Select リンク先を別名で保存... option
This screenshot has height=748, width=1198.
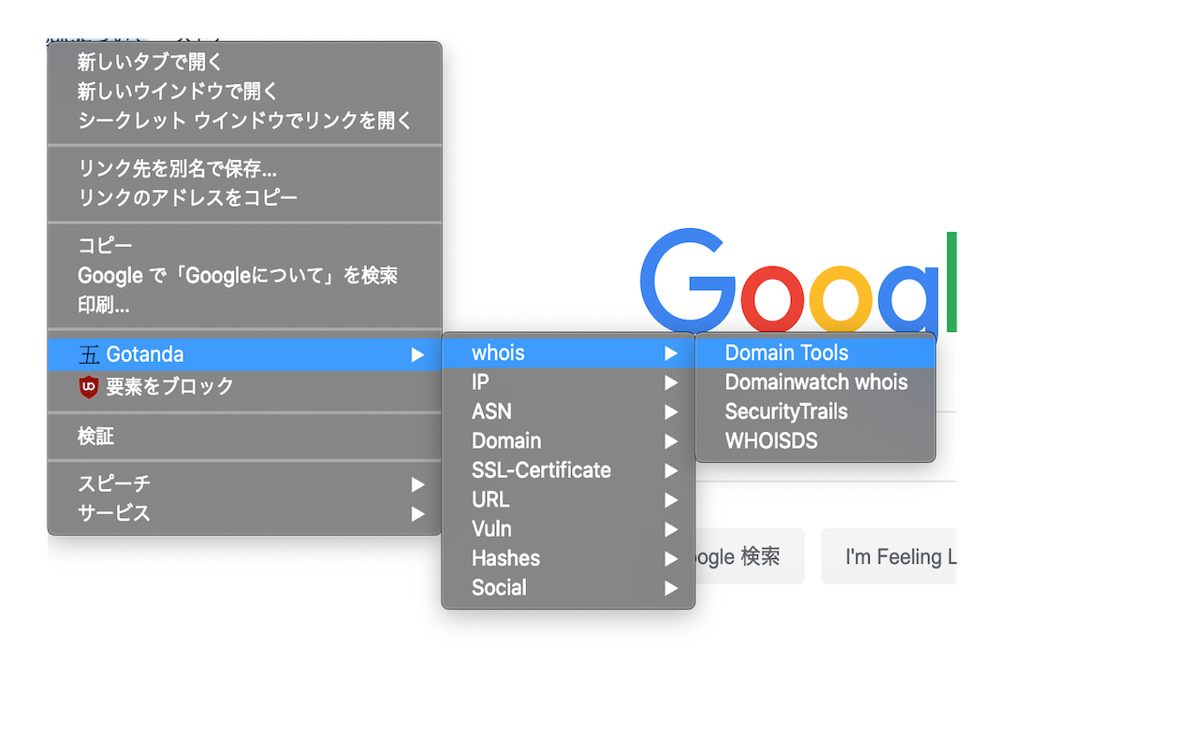(244, 169)
